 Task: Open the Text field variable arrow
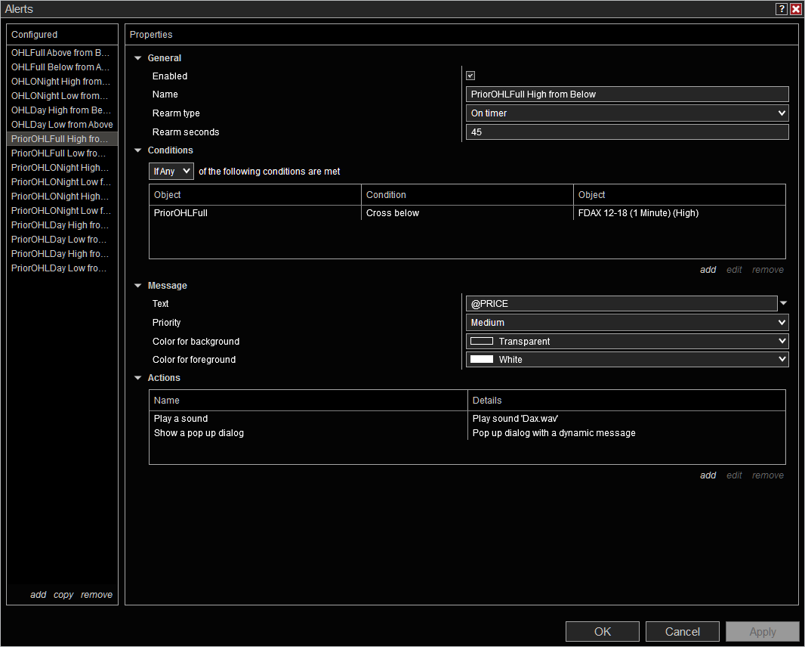783,304
